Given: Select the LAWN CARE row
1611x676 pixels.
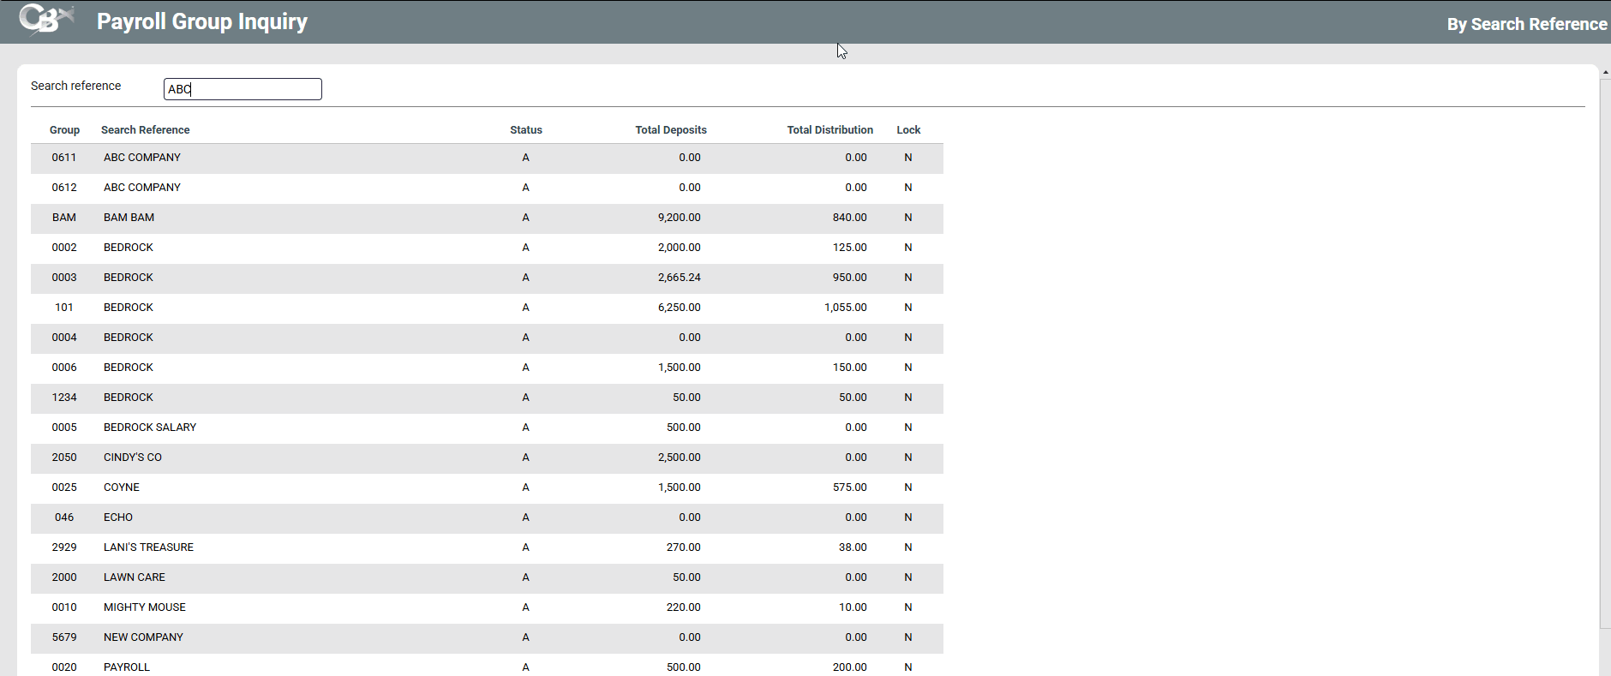Looking at the screenshot, I should 135,577.
